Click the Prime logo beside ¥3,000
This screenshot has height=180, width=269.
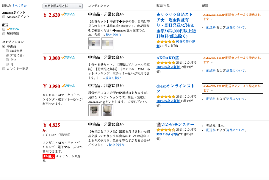(68, 57)
